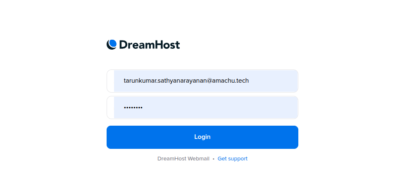Focus the password input field
The height and width of the screenshot is (191, 407).
coord(202,107)
